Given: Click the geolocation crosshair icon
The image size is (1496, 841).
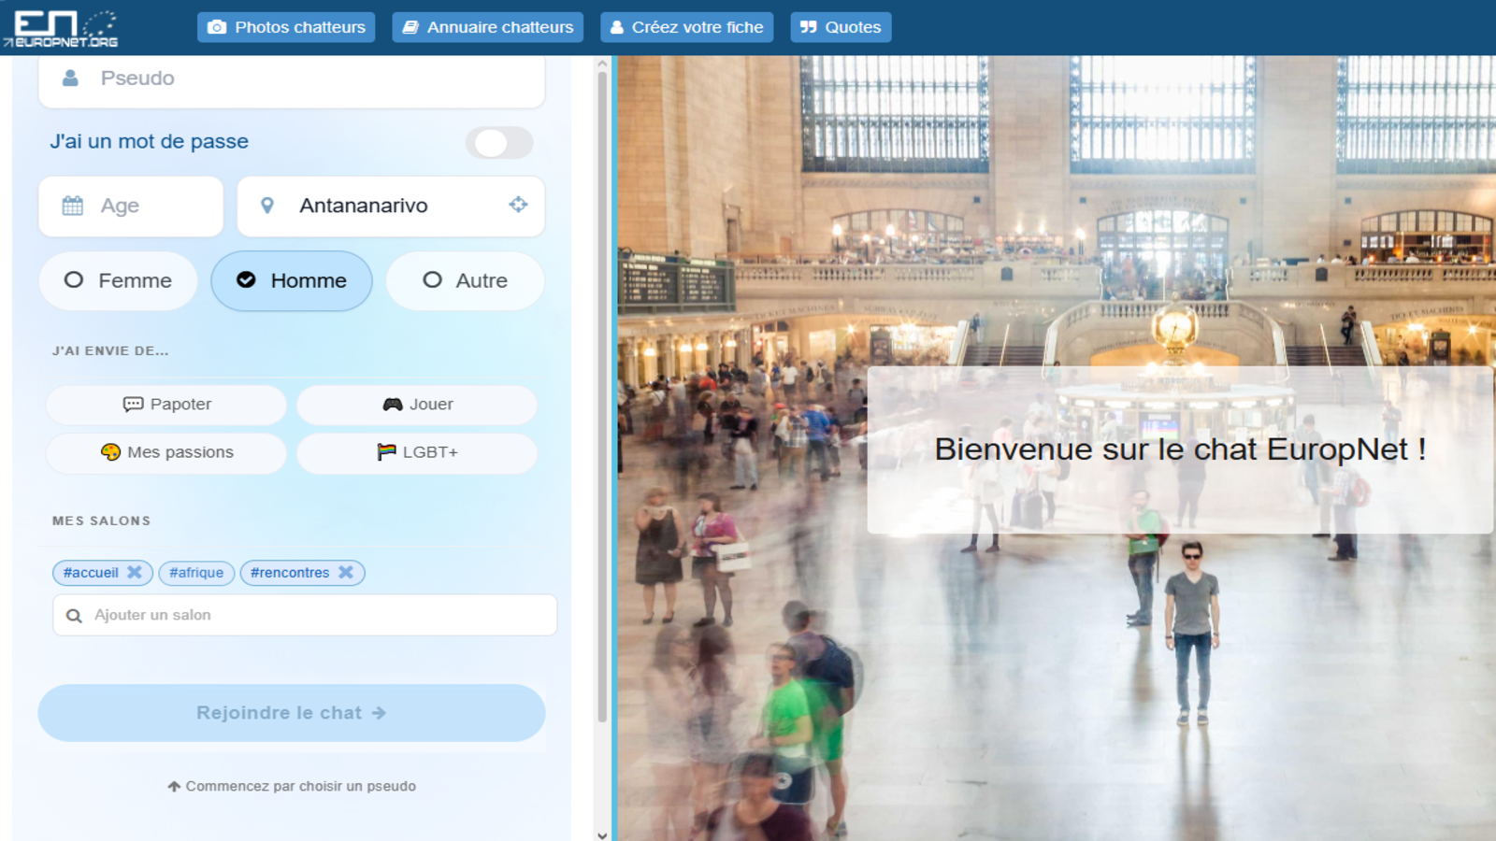Looking at the screenshot, I should 518,205.
